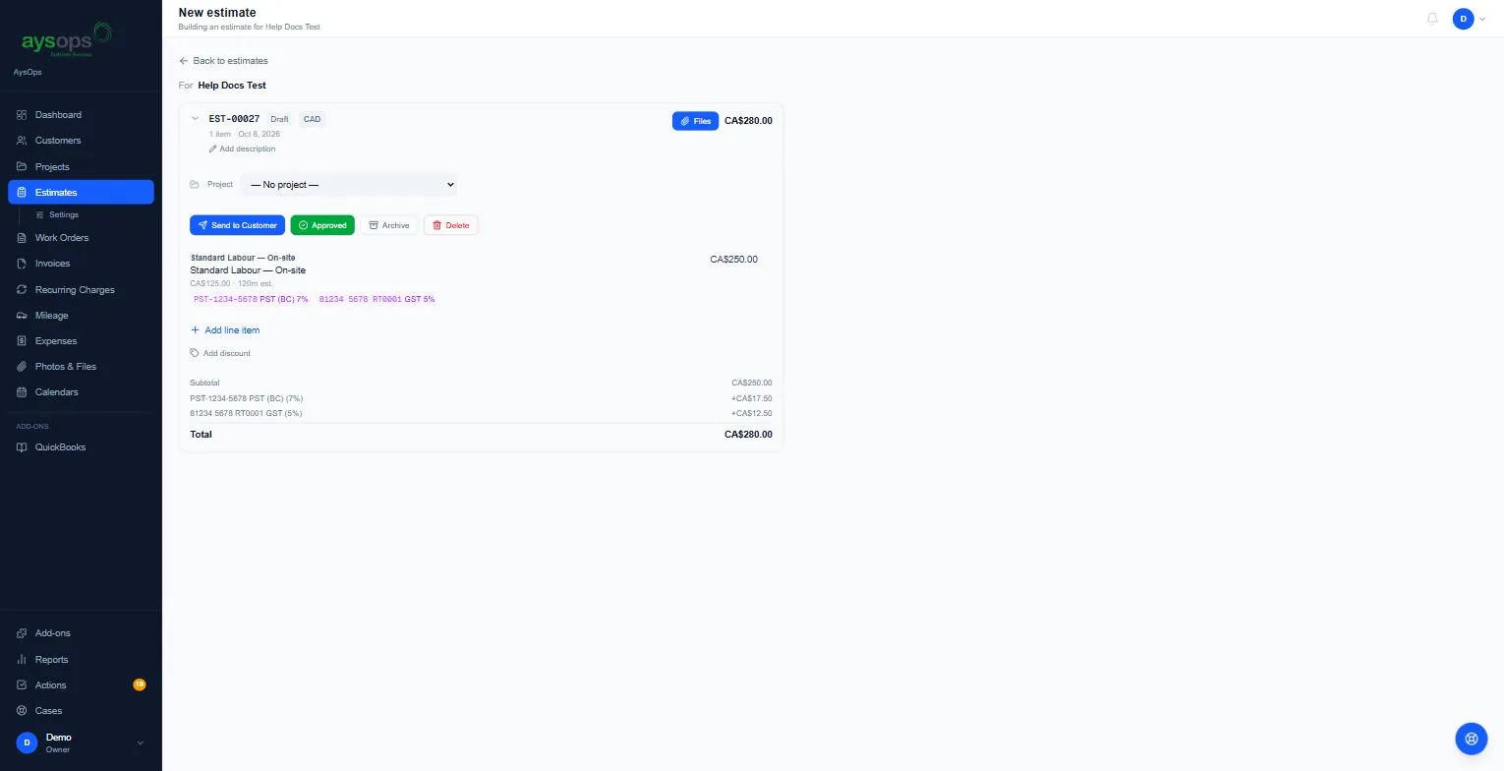Open Reports bar chart icon in sidebar
The width and height of the screenshot is (1504, 771).
pyautogui.click(x=22, y=660)
